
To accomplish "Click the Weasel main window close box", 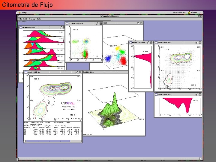I will (x=18, y=16).
